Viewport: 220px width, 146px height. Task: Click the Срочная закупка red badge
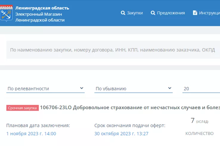click(x=22, y=108)
